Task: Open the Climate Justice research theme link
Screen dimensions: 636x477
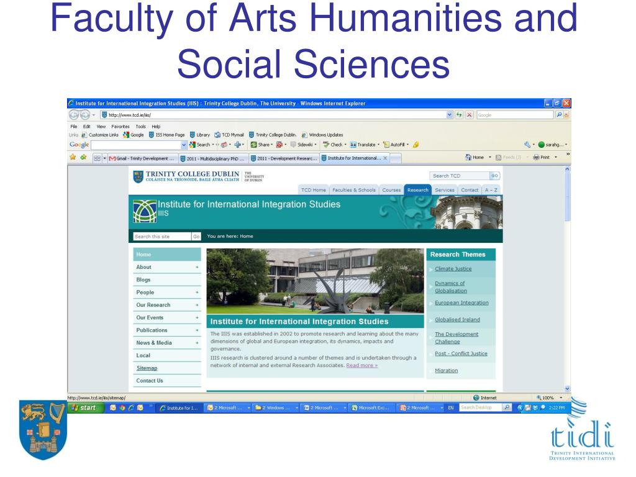Action: (x=453, y=269)
